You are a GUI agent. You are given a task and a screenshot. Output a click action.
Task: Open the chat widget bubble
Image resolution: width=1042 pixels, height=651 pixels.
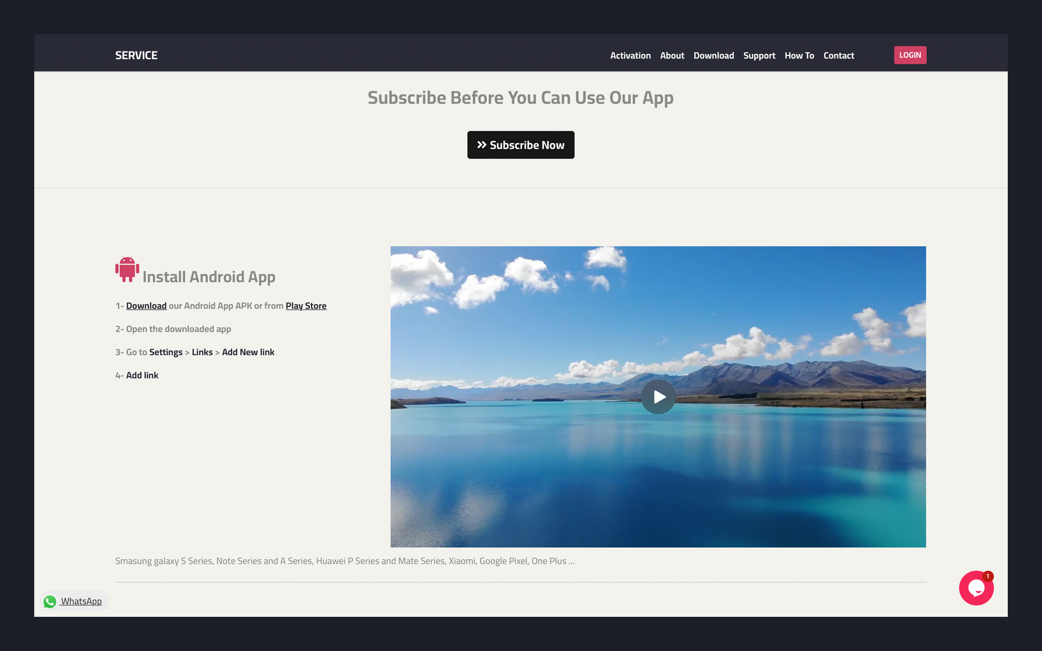pyautogui.click(x=976, y=588)
